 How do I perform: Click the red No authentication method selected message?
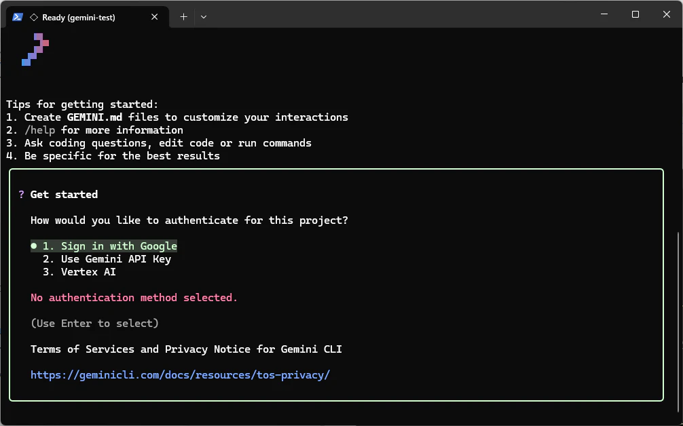tap(134, 298)
